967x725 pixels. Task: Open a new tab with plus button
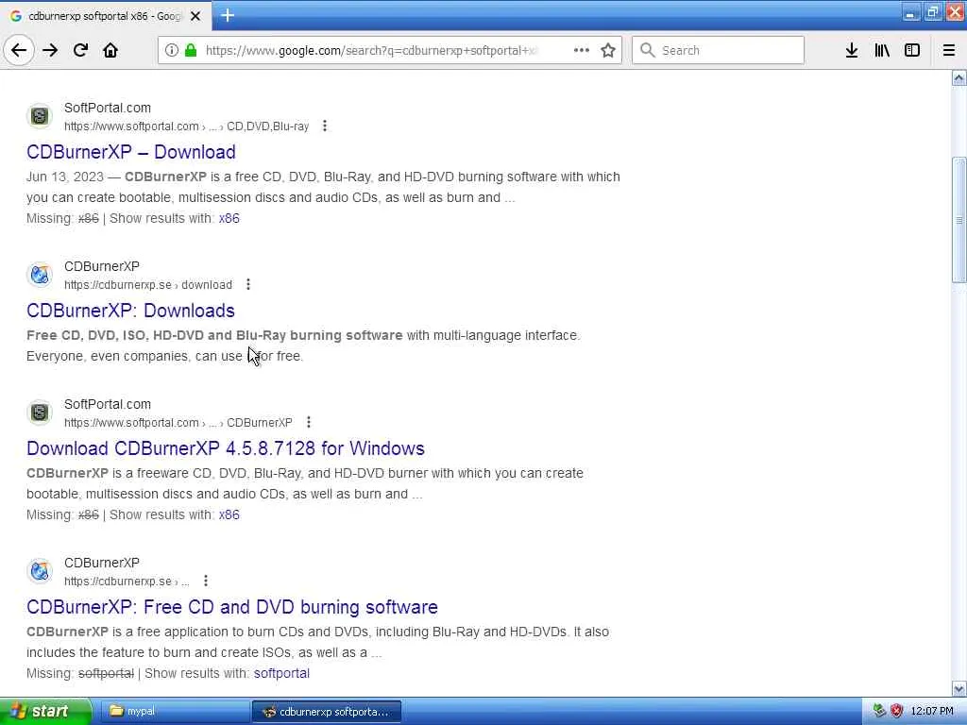[x=228, y=15]
